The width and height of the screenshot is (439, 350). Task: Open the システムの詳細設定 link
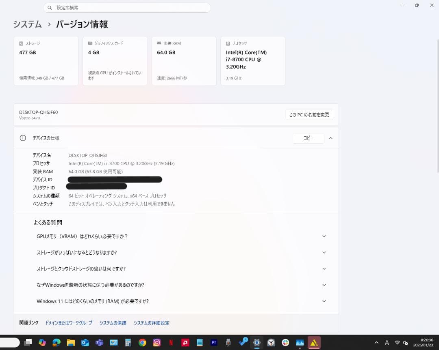[x=151, y=323]
